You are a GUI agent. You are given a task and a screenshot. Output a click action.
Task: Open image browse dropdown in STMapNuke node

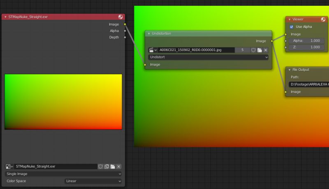(x=9, y=166)
